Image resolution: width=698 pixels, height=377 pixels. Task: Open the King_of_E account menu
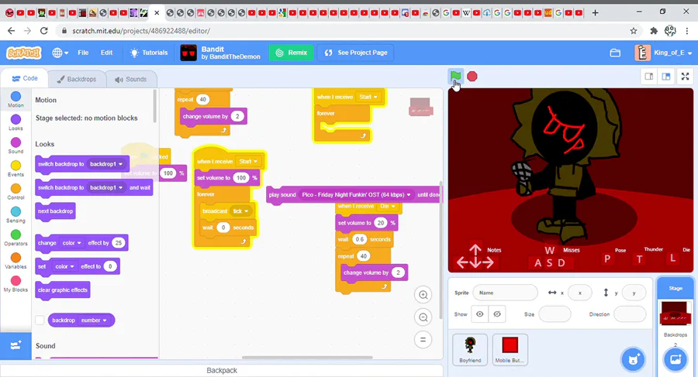click(663, 53)
